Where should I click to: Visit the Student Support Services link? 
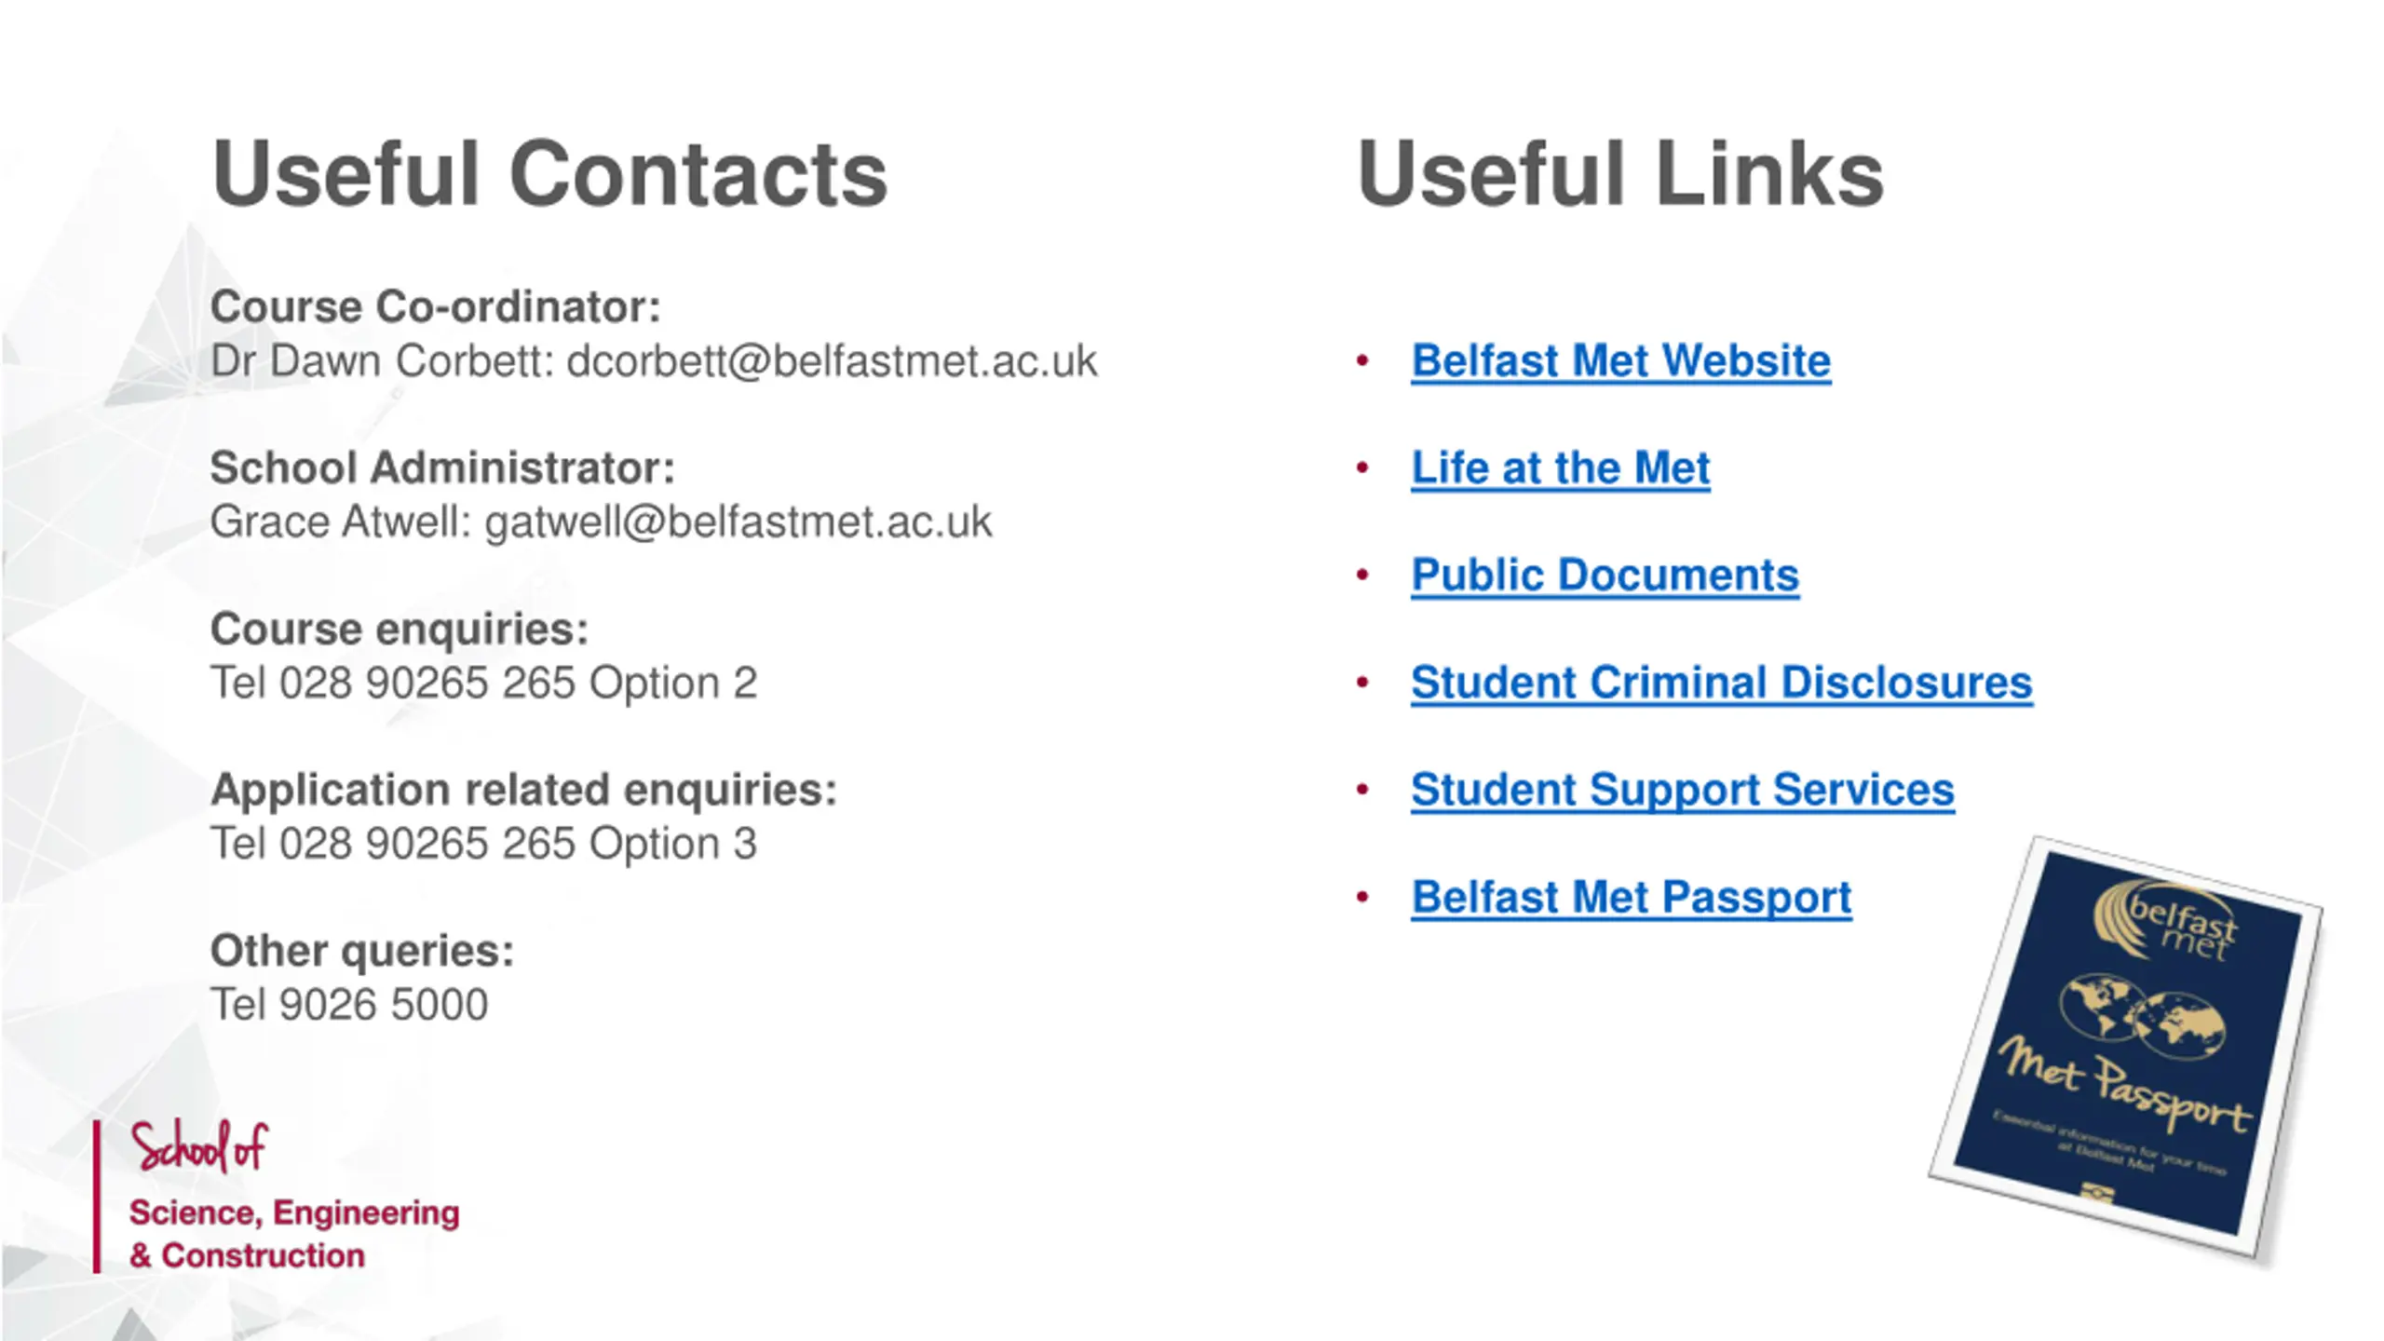1682,790
